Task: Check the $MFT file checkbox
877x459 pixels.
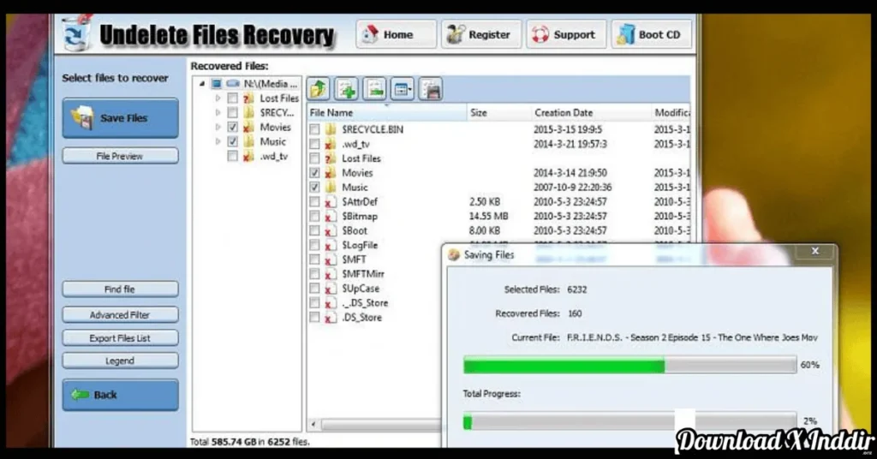Action: click(x=315, y=260)
